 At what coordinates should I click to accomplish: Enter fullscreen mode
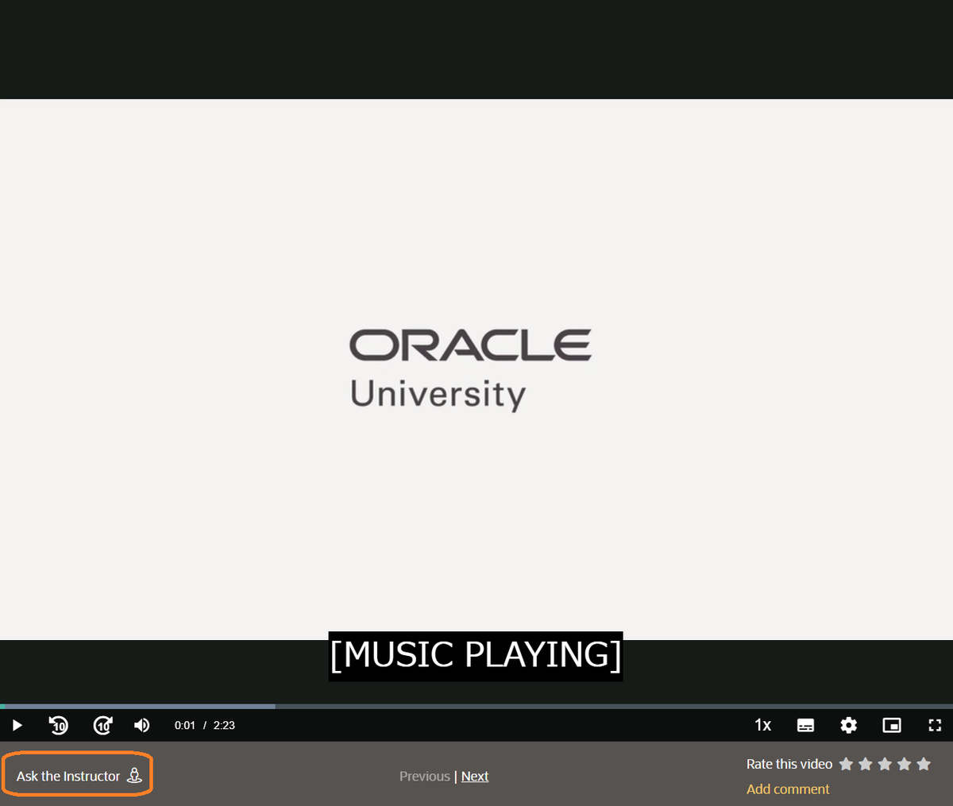pos(935,725)
